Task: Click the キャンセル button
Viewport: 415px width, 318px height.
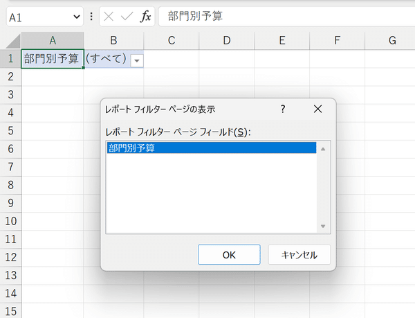Action: tap(299, 255)
